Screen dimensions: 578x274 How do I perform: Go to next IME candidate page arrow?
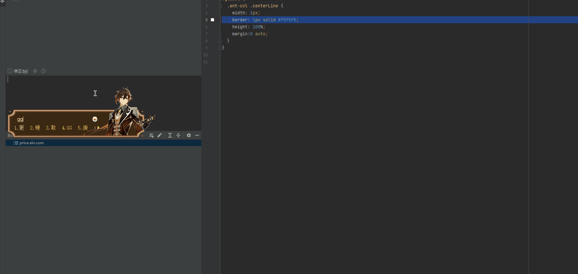(x=99, y=128)
